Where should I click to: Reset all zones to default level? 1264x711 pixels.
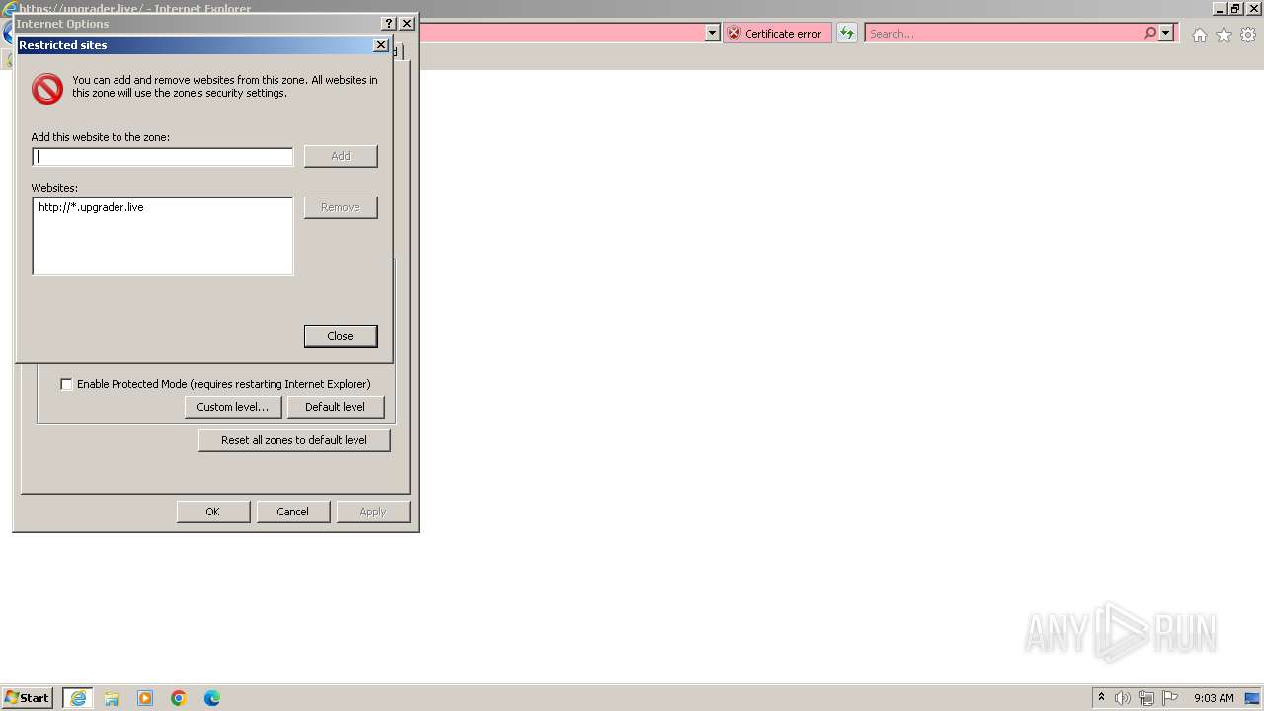click(x=294, y=440)
